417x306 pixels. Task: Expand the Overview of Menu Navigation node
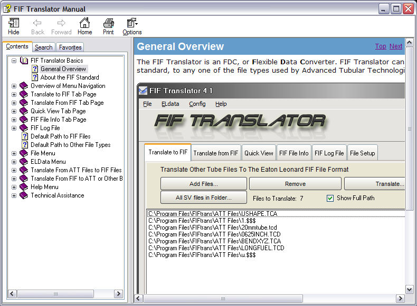tap(14, 86)
